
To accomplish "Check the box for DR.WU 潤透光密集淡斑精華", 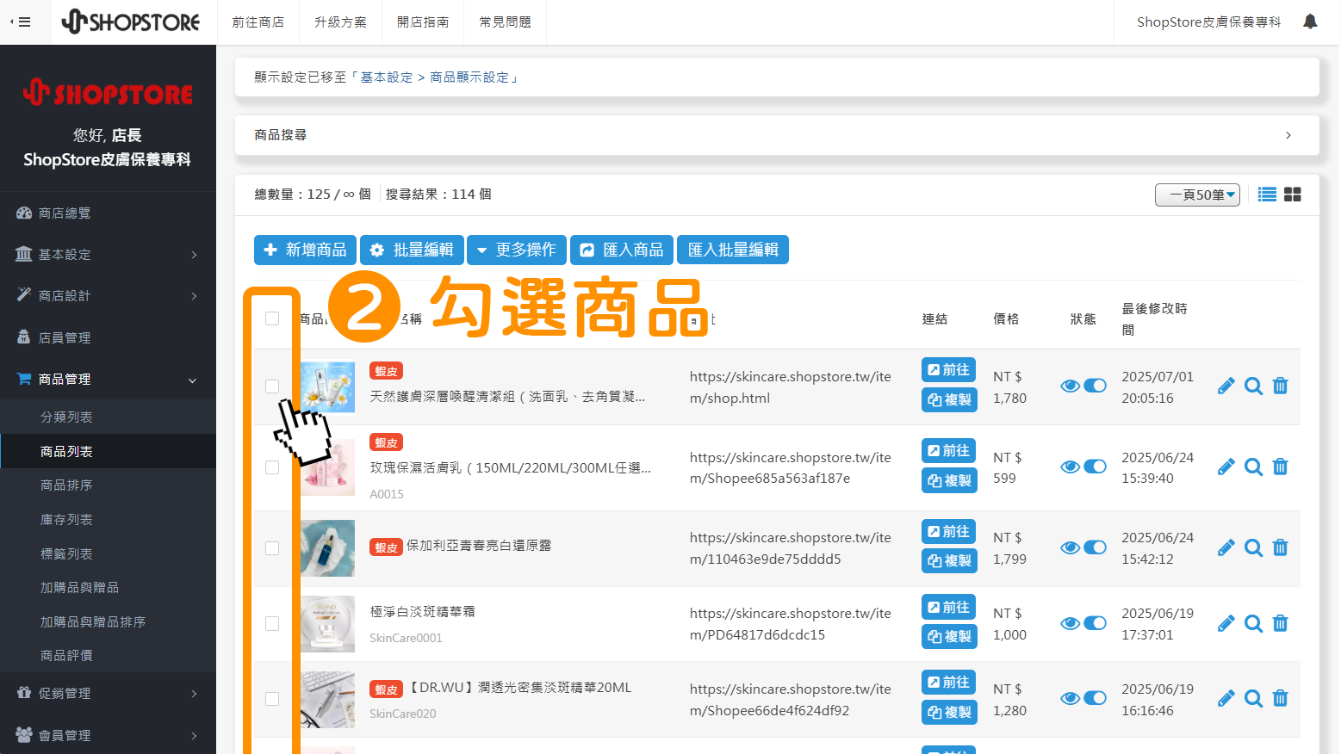I will tap(272, 699).
